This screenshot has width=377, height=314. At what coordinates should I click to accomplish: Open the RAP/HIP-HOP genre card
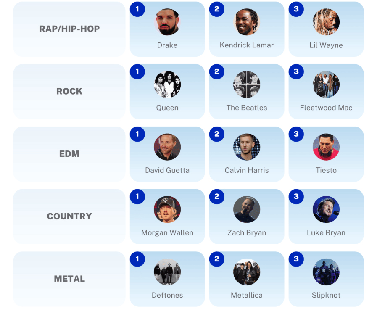point(69,29)
